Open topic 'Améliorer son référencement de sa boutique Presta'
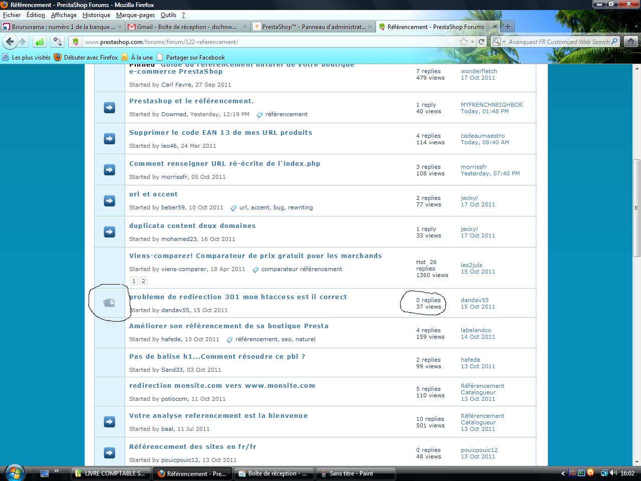The width and height of the screenshot is (641, 481). [229, 326]
